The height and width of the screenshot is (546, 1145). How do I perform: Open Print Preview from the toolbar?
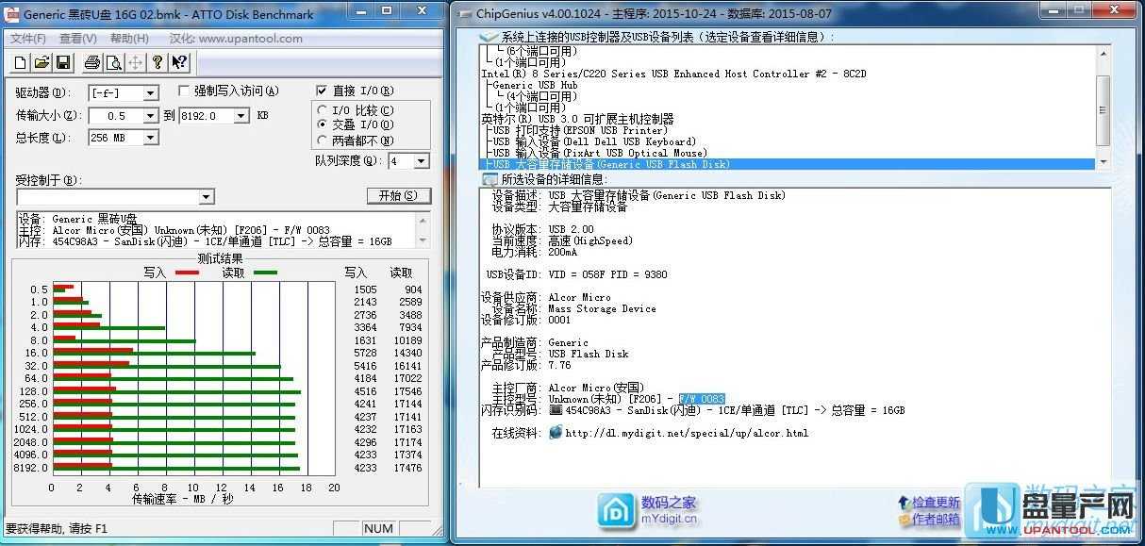[113, 63]
